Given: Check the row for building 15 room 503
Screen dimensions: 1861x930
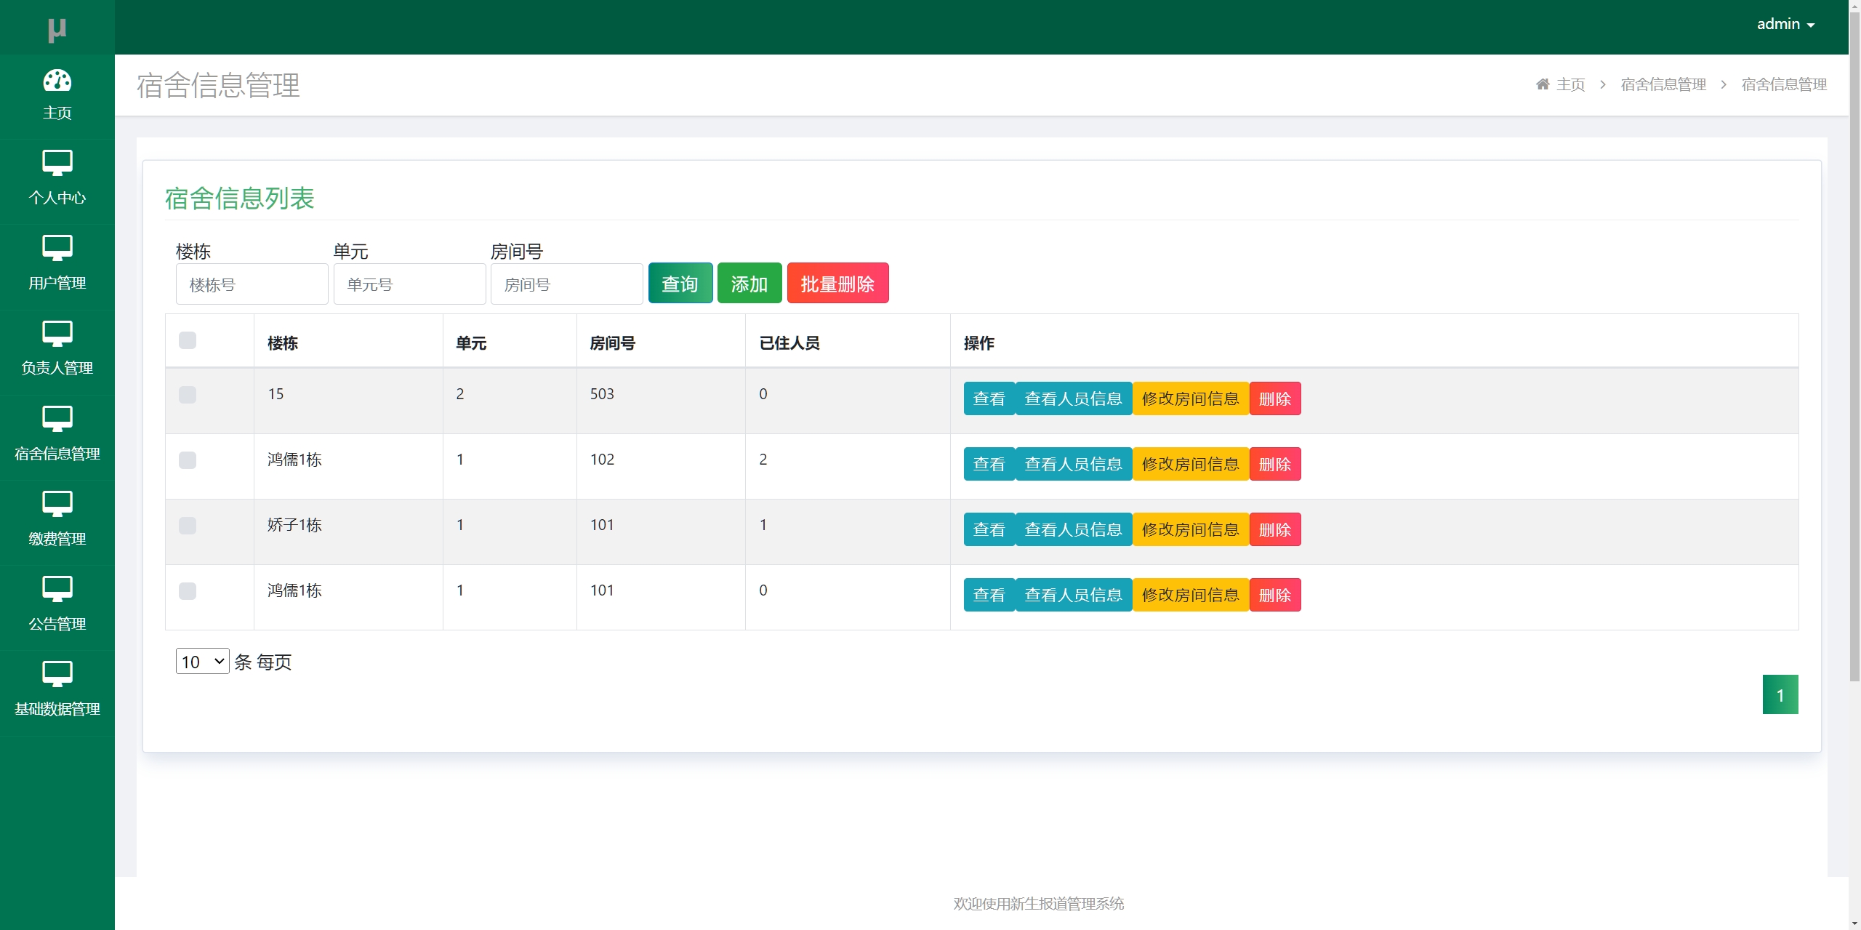Looking at the screenshot, I should pos(188,394).
